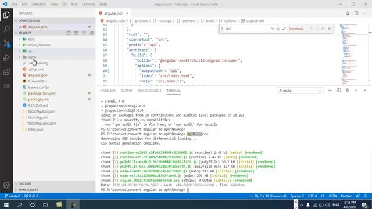Viewport: 372px width, 209px height.
Task: Click the master branch status bar item
Action: pyautogui.click(x=12, y=196)
